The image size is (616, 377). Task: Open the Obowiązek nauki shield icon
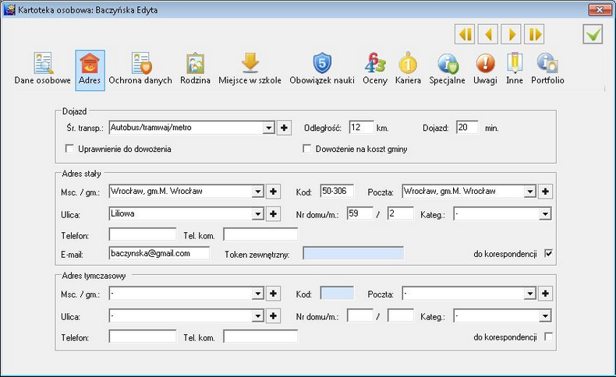tap(322, 63)
